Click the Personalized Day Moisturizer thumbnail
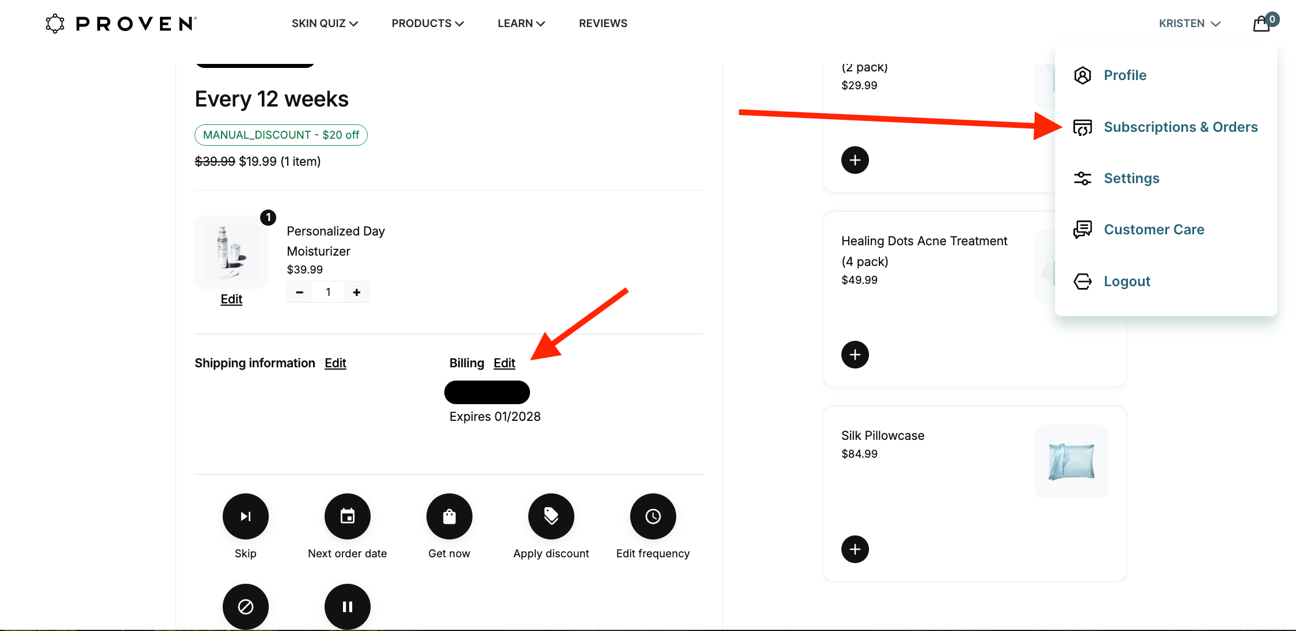The width and height of the screenshot is (1296, 631). [x=231, y=252]
